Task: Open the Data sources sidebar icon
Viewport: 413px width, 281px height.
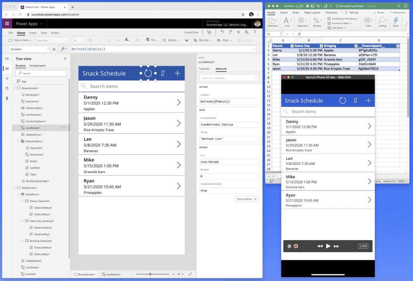Action: pos(7,89)
